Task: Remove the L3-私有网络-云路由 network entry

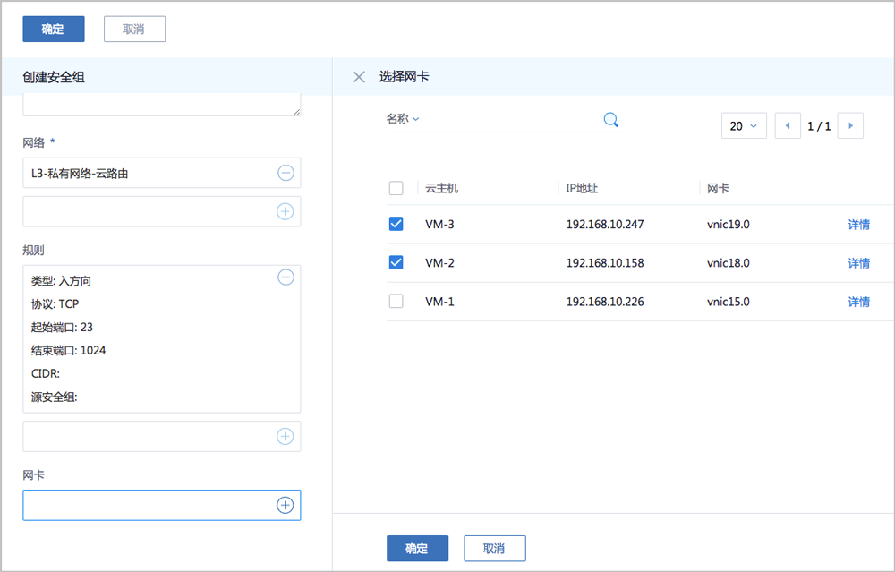Action: (286, 173)
